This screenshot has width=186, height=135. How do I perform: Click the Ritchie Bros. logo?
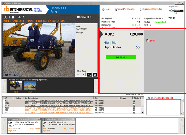coord(18,10)
